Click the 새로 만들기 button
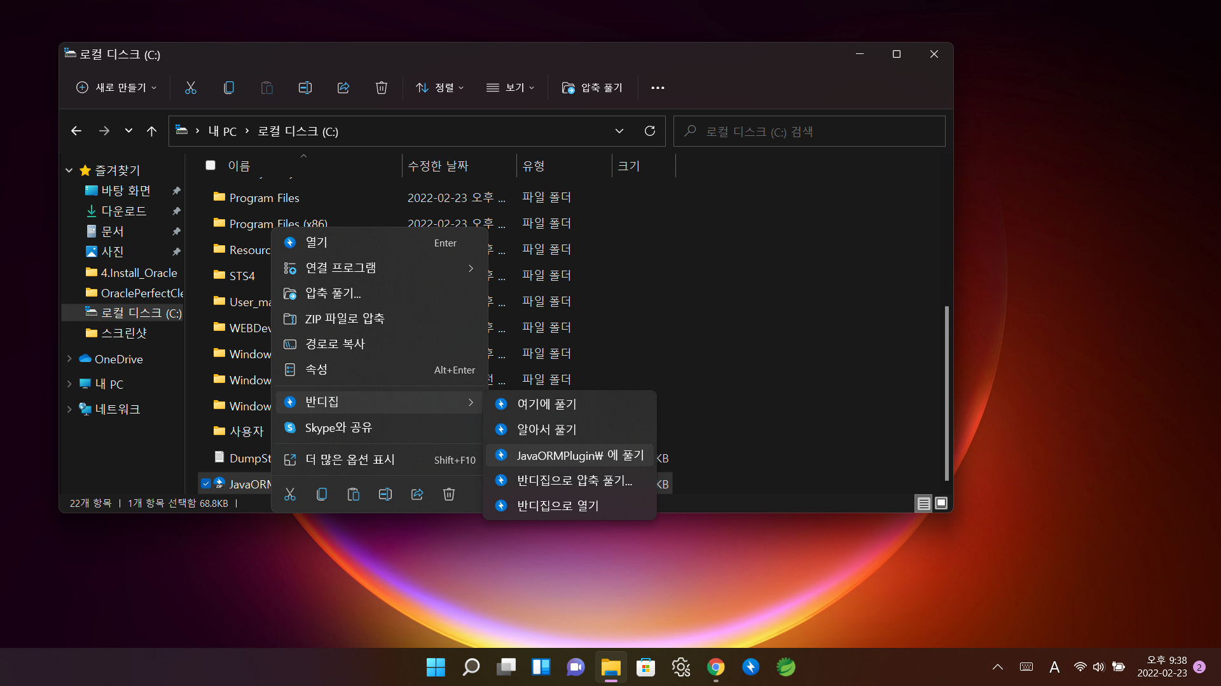The height and width of the screenshot is (686, 1221). click(116, 88)
